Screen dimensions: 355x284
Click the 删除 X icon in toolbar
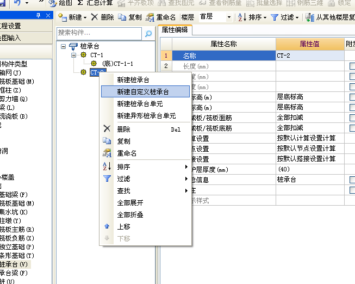(x=95, y=17)
